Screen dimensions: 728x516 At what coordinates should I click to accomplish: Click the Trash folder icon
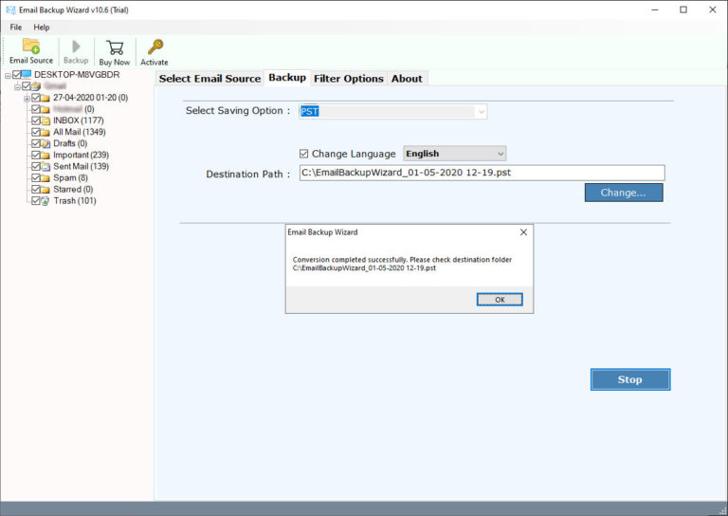[x=45, y=201]
